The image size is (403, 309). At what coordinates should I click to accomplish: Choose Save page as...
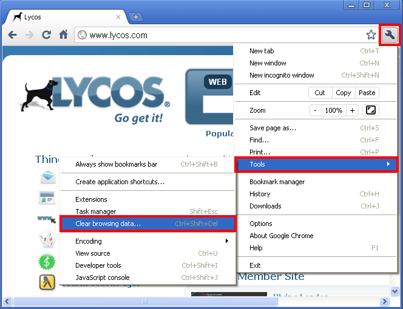316,128
